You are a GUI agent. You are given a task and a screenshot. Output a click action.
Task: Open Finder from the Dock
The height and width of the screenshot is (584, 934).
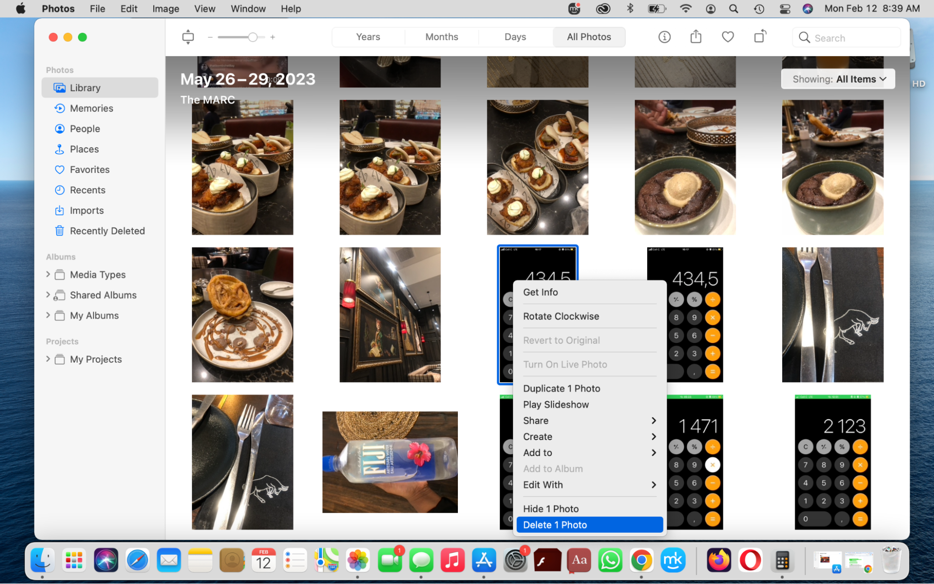pos(43,560)
